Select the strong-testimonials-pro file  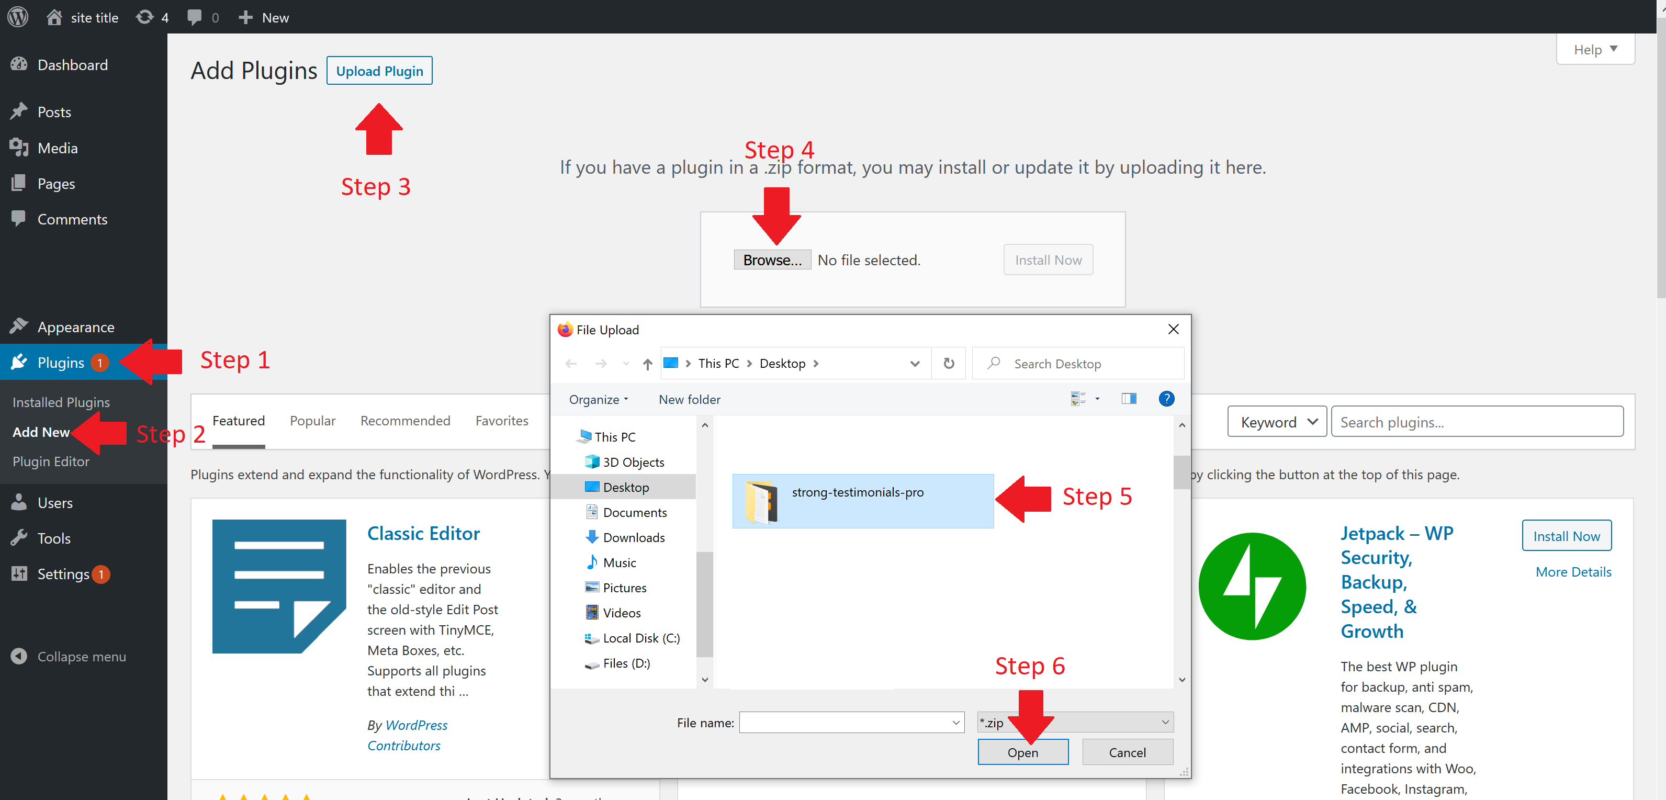click(x=862, y=501)
